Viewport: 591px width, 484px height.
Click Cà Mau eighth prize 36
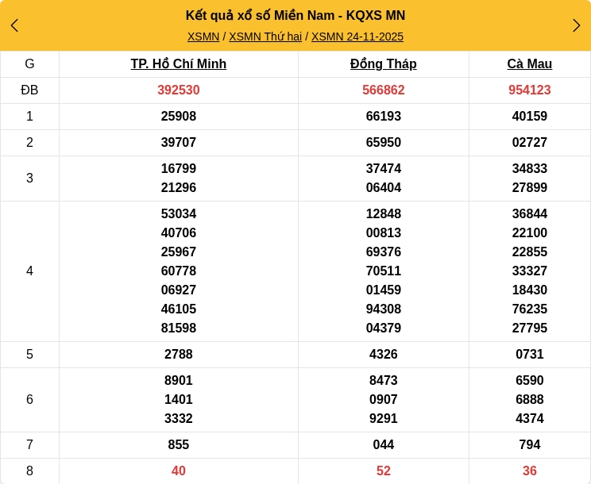[530, 471]
